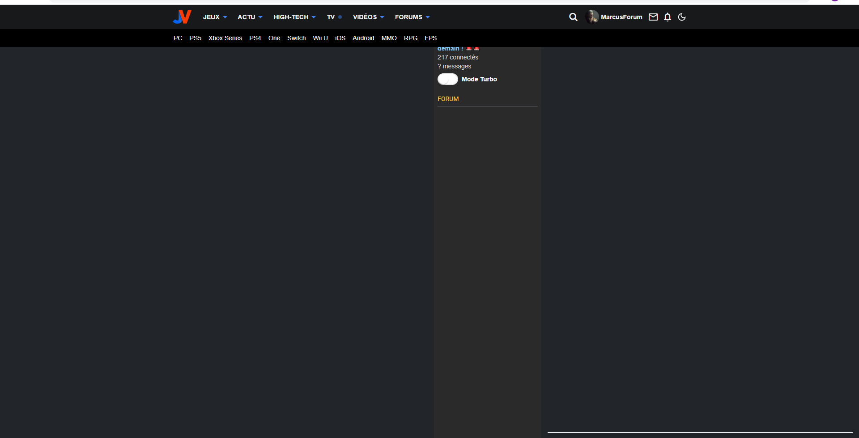Click the MarcusForum username
The image size is (859, 438).
pos(621,17)
